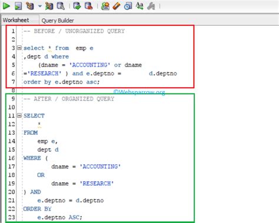Open the Explain Plan dropdown arrow
279x223 pixels.
40,6
